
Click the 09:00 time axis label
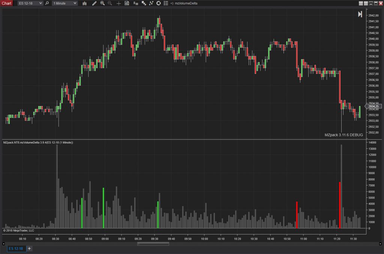105,239
